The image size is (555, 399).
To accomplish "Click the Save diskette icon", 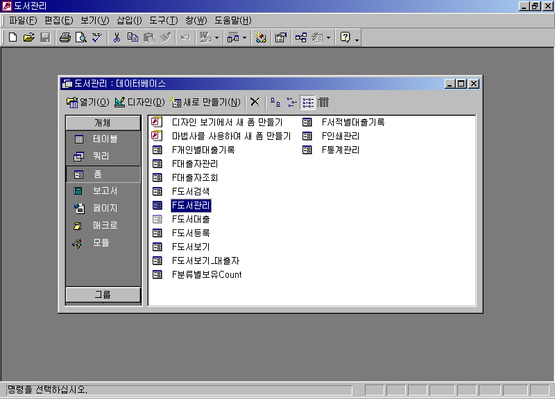I will click(x=45, y=37).
